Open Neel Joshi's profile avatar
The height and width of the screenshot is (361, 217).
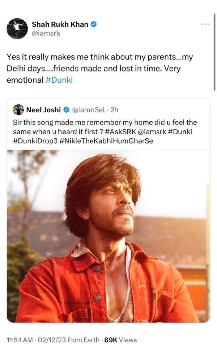coord(18,108)
